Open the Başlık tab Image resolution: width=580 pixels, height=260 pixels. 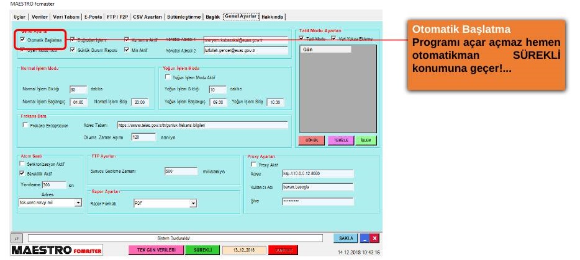(213, 17)
